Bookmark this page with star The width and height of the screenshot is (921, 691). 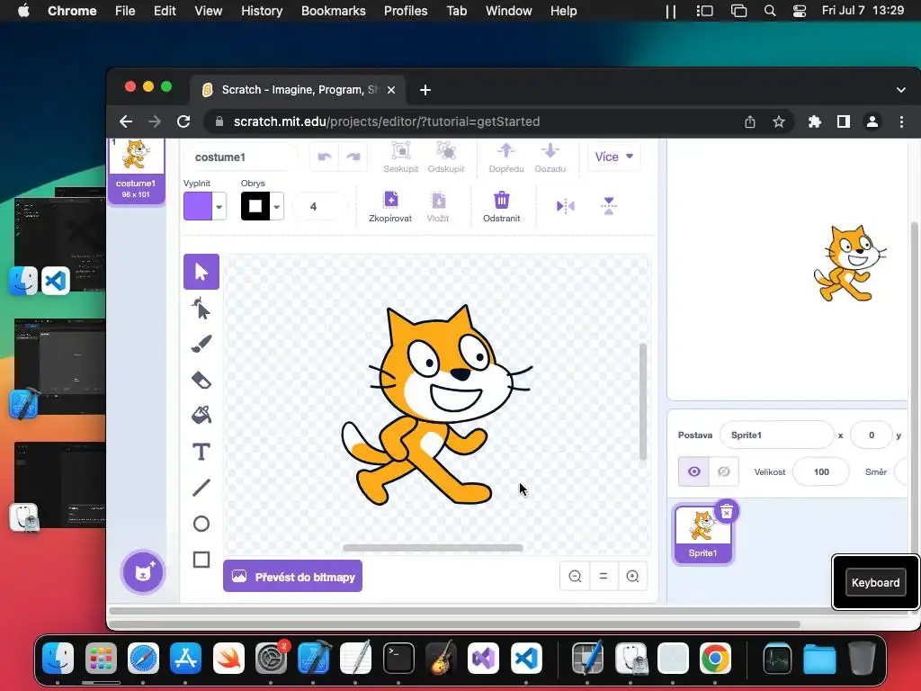click(779, 121)
